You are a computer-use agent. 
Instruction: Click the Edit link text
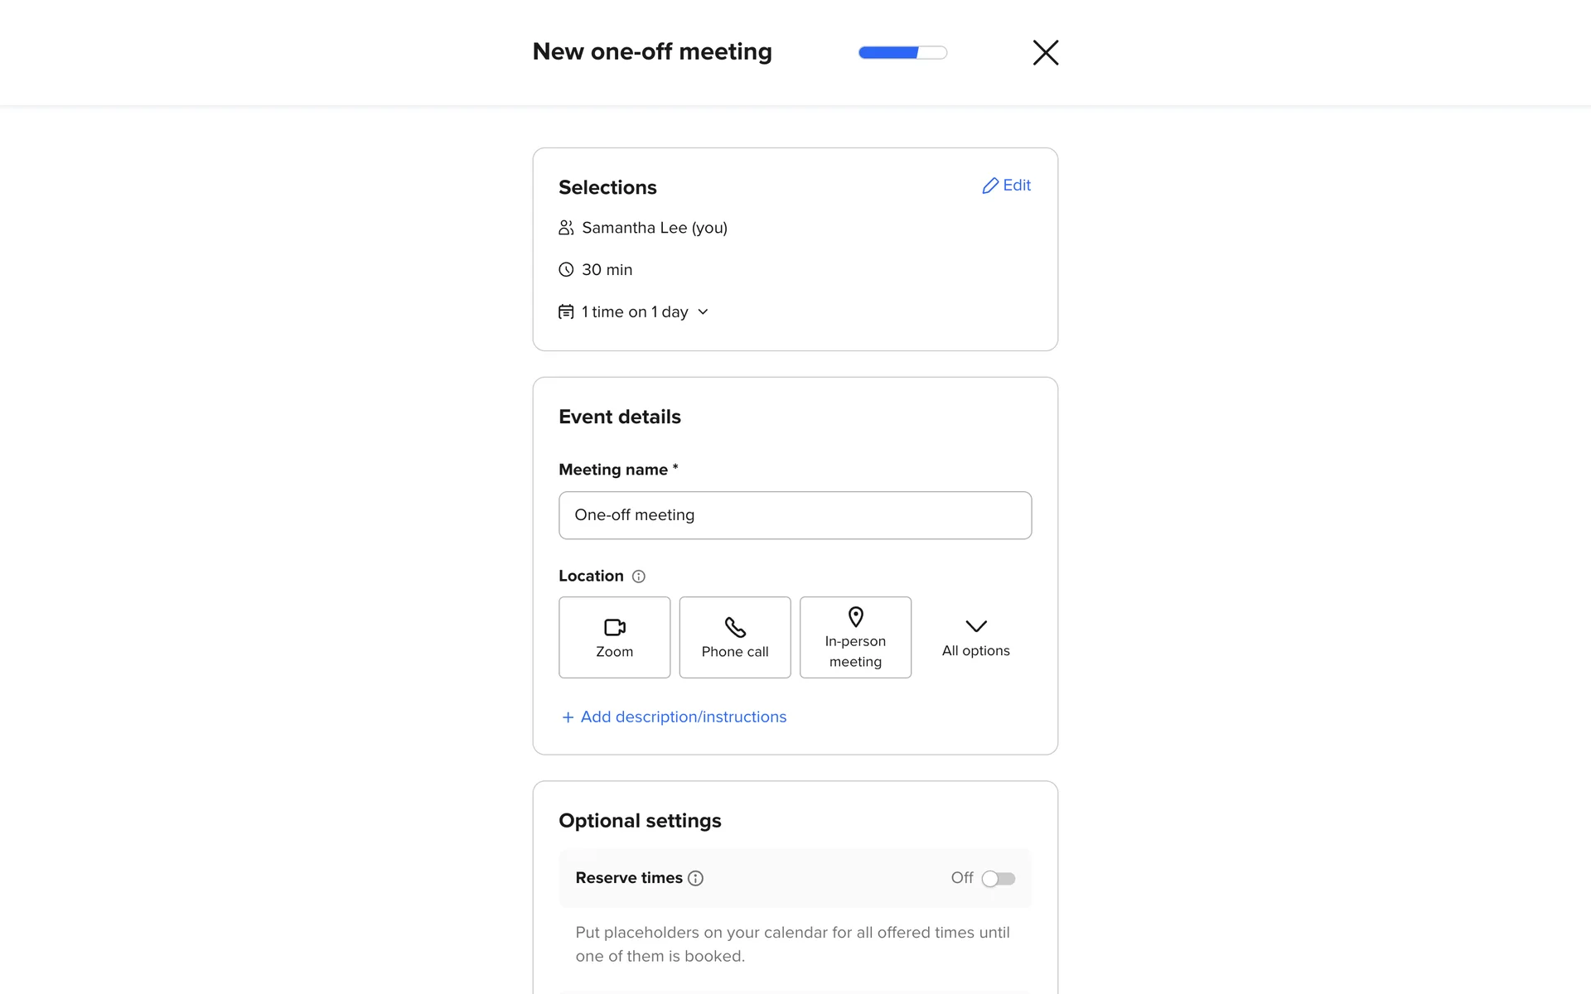[x=1017, y=186]
